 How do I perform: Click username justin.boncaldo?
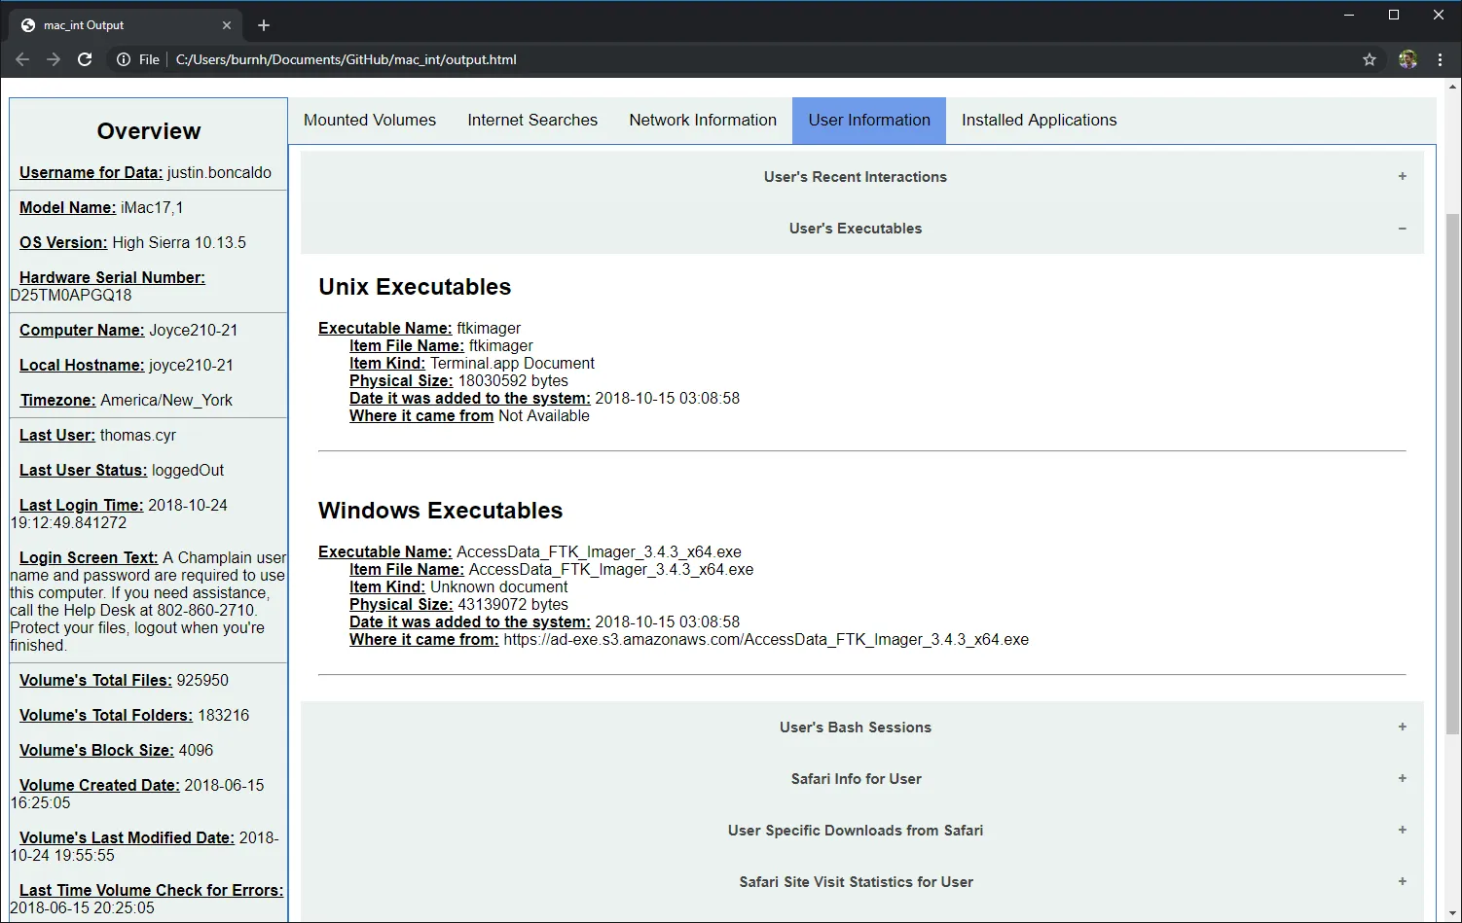pos(219,173)
